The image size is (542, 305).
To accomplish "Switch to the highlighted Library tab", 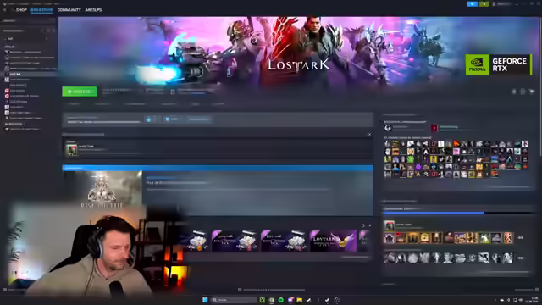I will click(41, 10).
